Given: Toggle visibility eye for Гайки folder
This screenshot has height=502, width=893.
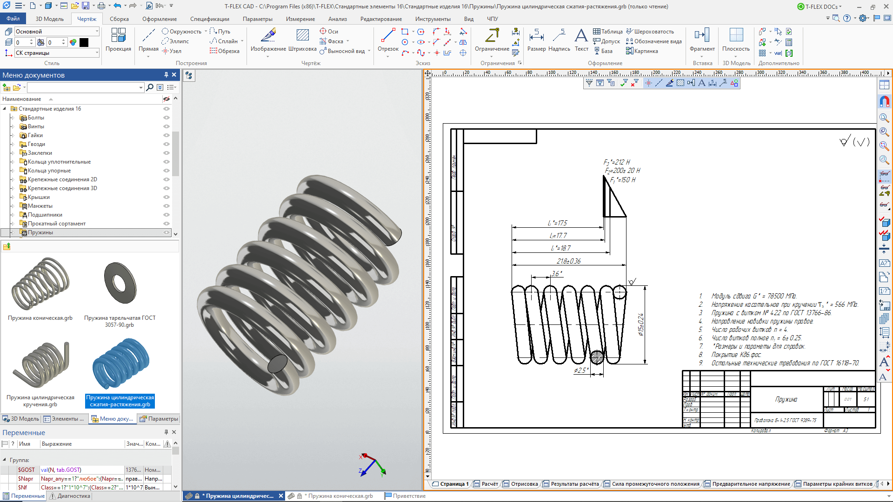Looking at the screenshot, I should click(x=166, y=135).
